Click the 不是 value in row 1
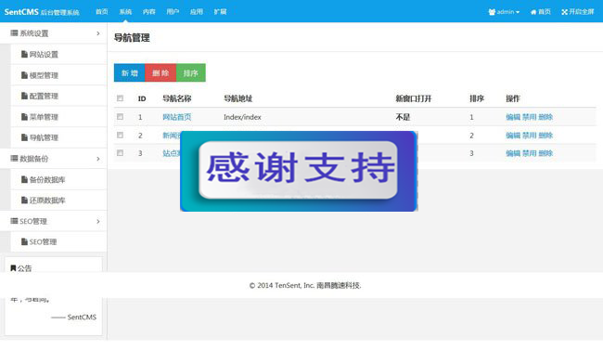 tap(403, 117)
